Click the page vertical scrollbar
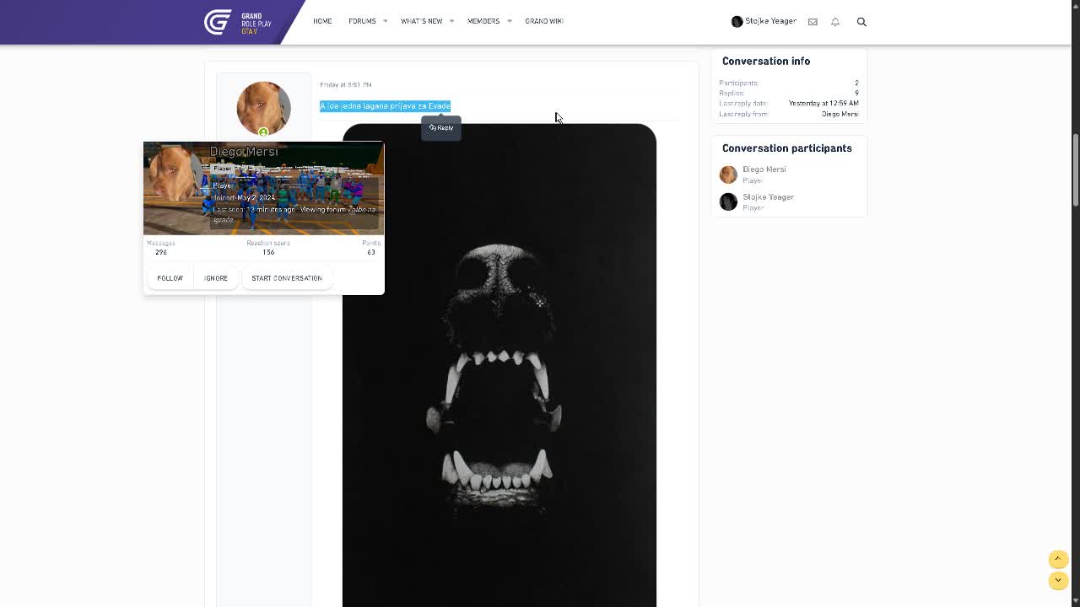The width and height of the screenshot is (1080, 607). (x=1075, y=169)
